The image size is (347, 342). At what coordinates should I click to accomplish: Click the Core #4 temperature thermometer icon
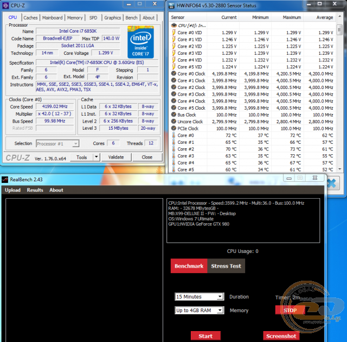point(173,162)
